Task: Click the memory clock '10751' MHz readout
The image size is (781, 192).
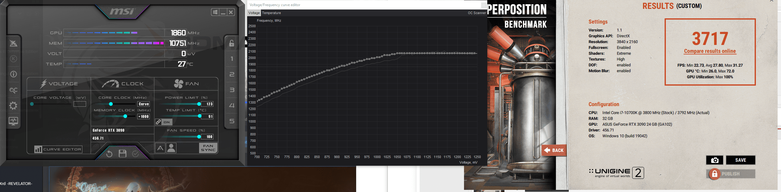Action: click(x=178, y=43)
